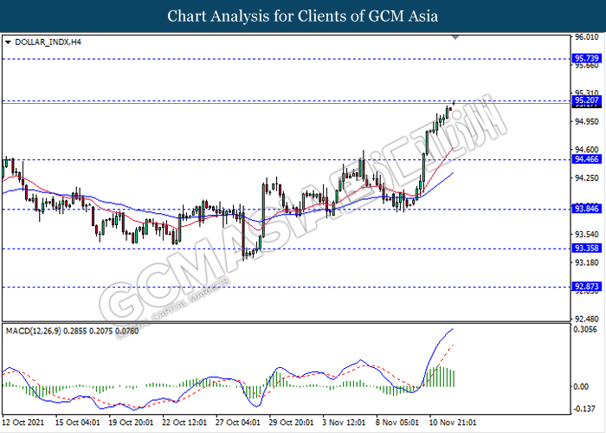Click the 94.600 price scale value
Screen dimensions: 606x433
[587, 150]
